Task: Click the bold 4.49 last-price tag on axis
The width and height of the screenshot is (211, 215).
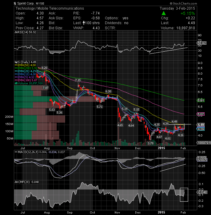Action: click(200, 125)
